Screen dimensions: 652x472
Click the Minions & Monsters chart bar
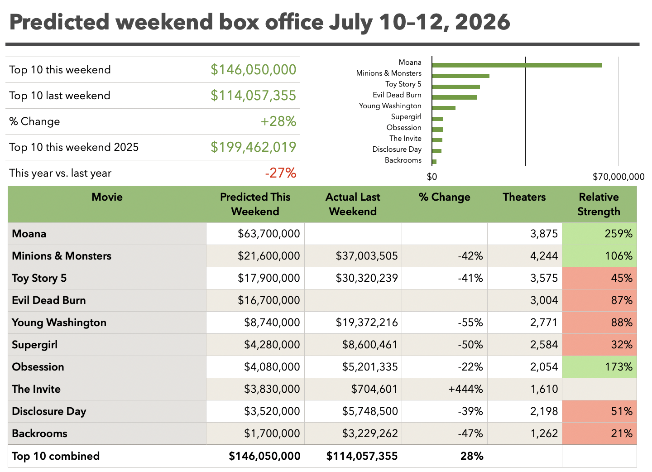(x=461, y=76)
